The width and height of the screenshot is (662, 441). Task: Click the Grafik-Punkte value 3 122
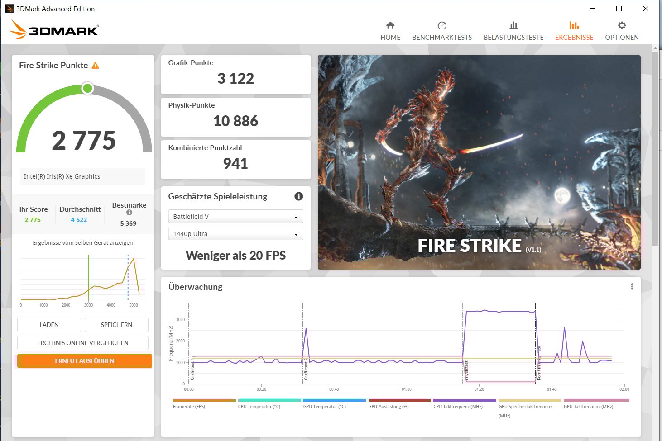click(235, 78)
